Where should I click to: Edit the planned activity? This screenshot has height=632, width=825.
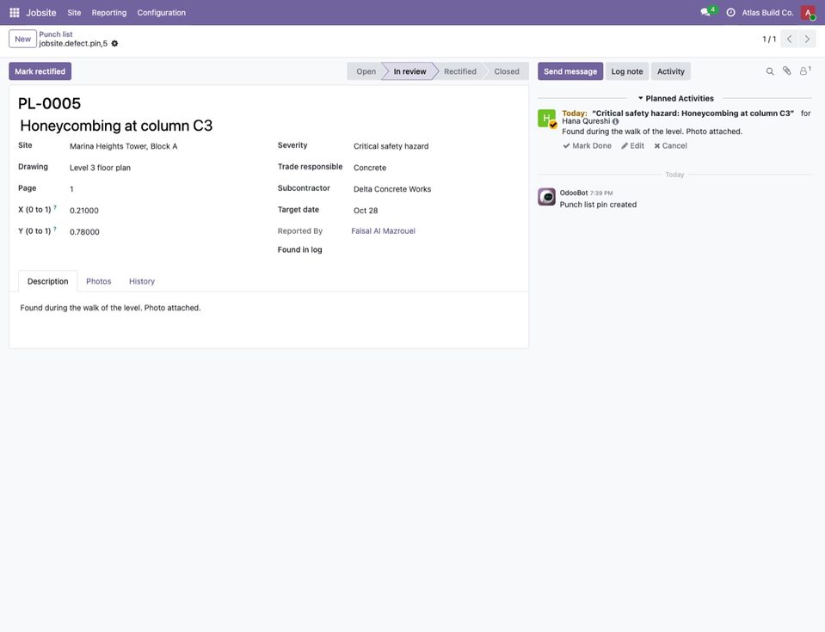tap(632, 145)
